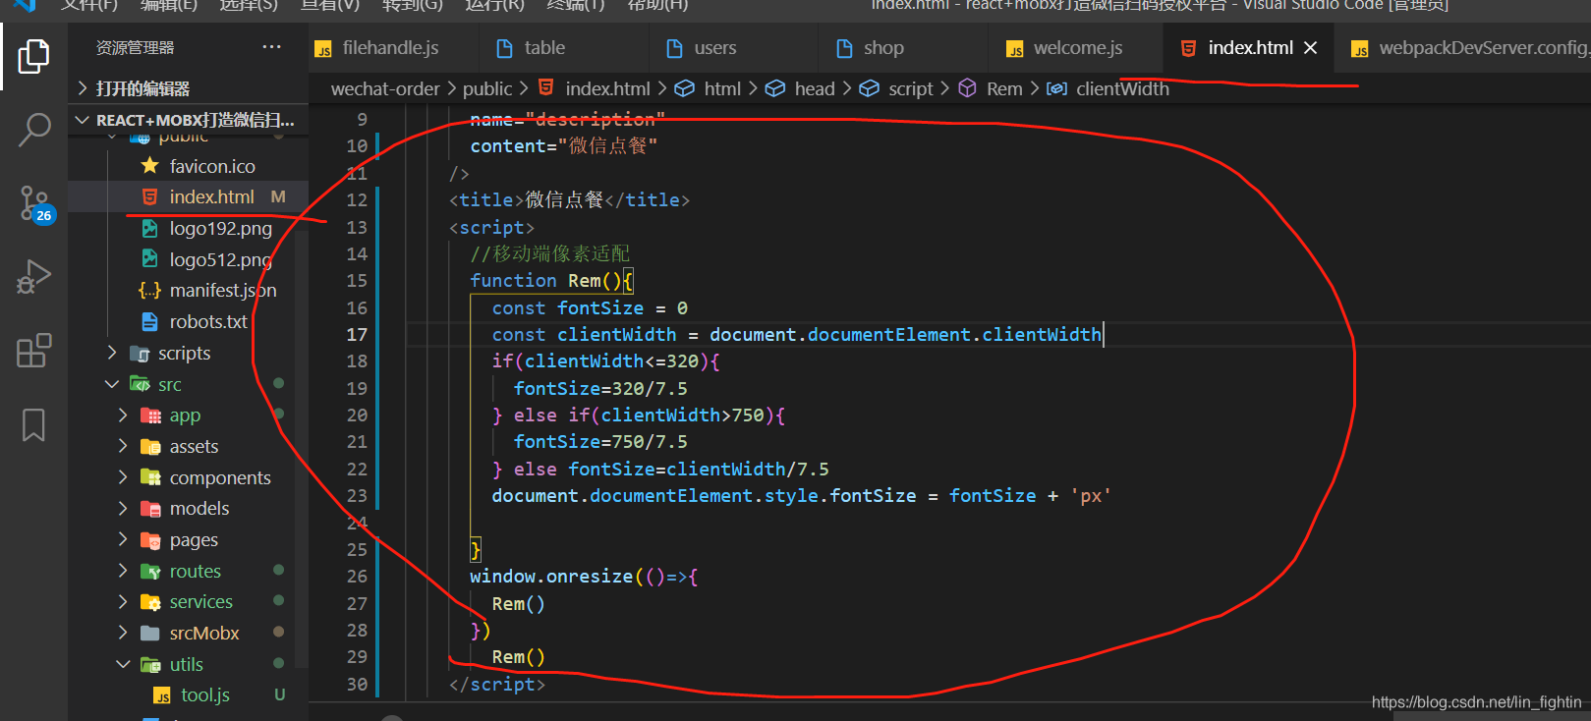Collapse the REACT+MOBX project root section
This screenshot has width=1591, height=721.
[x=187, y=120]
